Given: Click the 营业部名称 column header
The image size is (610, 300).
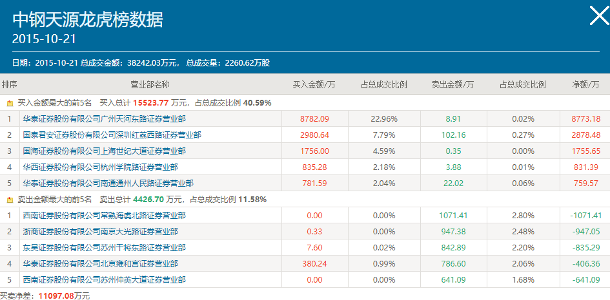Looking at the screenshot, I should (x=150, y=85).
